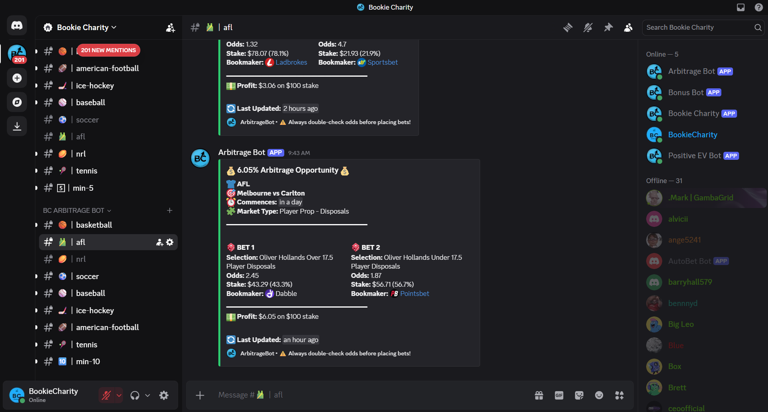The width and height of the screenshot is (768, 412).
Task: Click the 9:43 AM message timestamp
Action: click(299, 153)
